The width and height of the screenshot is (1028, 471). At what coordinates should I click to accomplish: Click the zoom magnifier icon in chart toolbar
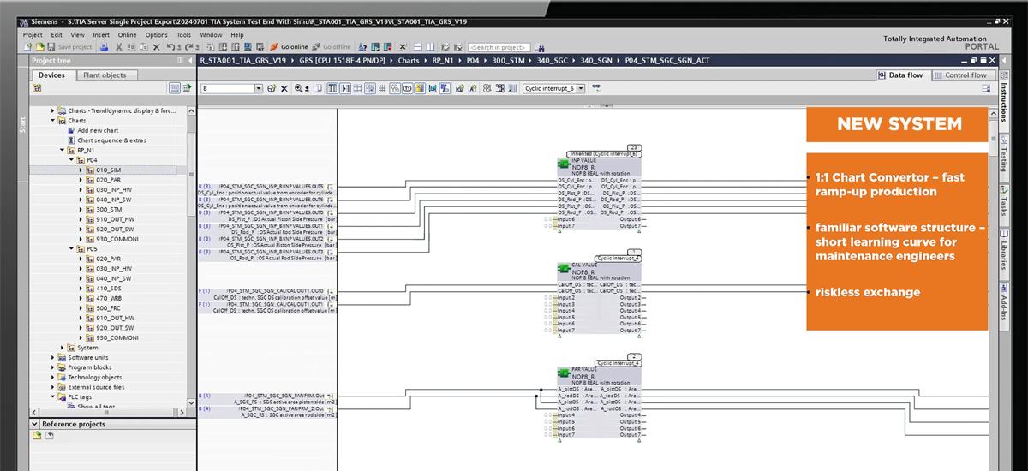[x=298, y=88]
